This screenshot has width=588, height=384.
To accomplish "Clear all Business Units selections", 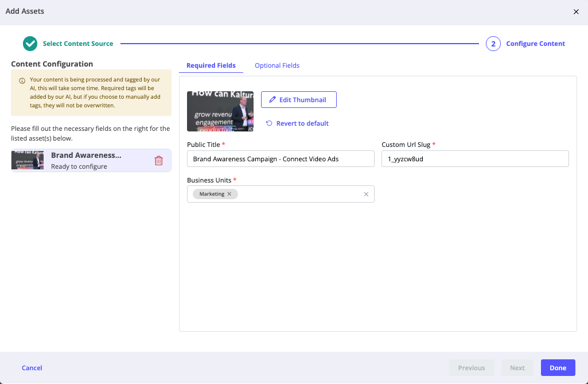I will 366,194.
